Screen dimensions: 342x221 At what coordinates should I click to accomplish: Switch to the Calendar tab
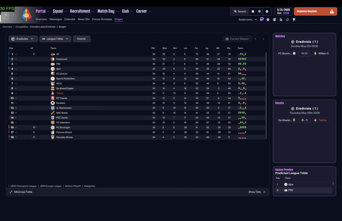click(70, 19)
